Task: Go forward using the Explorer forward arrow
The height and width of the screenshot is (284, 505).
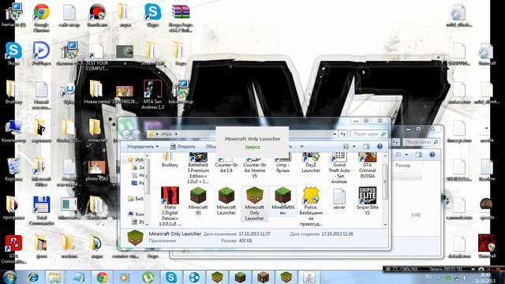Action: 137,133
